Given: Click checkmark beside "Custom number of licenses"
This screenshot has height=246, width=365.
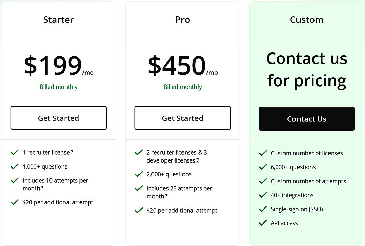Looking at the screenshot, I should 263,153.
